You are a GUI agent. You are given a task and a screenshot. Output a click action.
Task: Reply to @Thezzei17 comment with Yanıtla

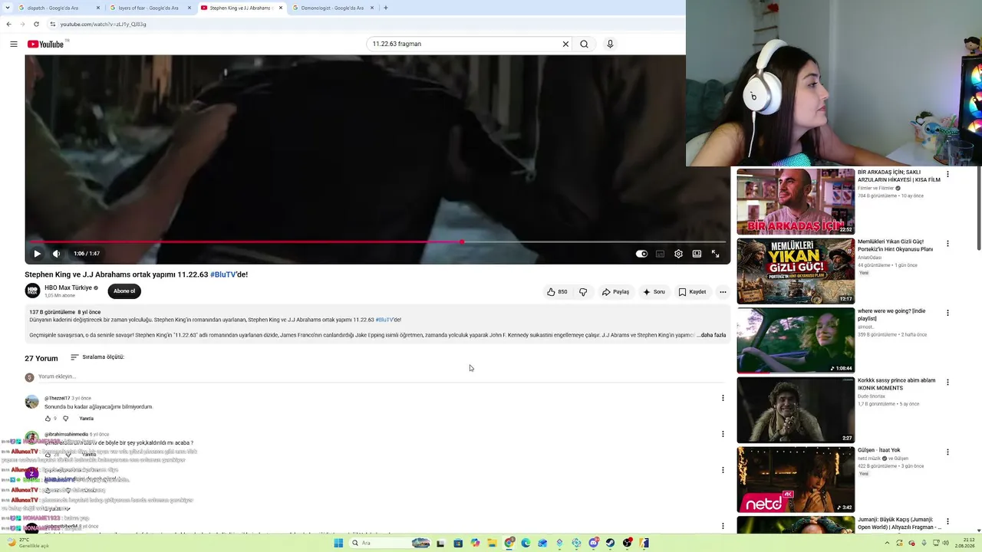pos(87,419)
